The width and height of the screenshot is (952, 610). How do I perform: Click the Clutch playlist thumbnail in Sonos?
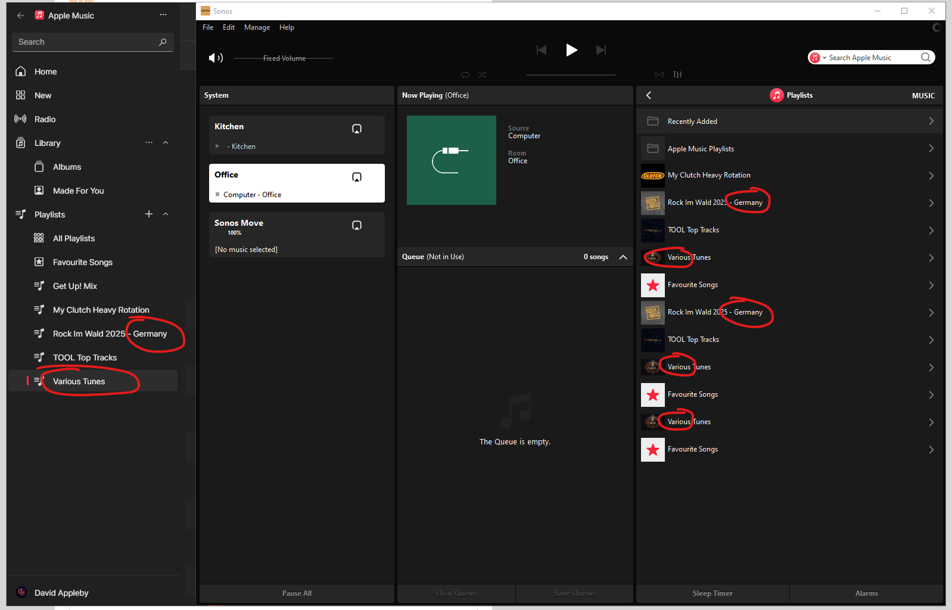coord(652,176)
